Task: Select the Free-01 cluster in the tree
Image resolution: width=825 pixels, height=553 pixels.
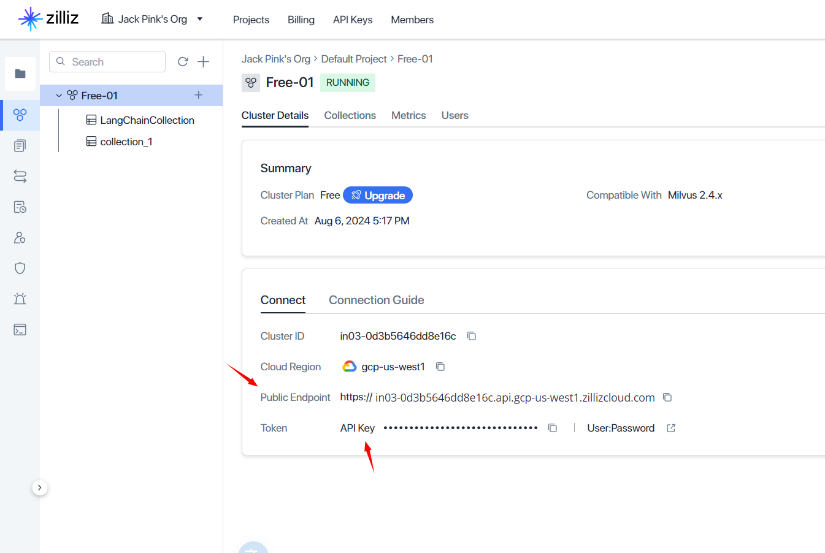Action: pos(131,95)
